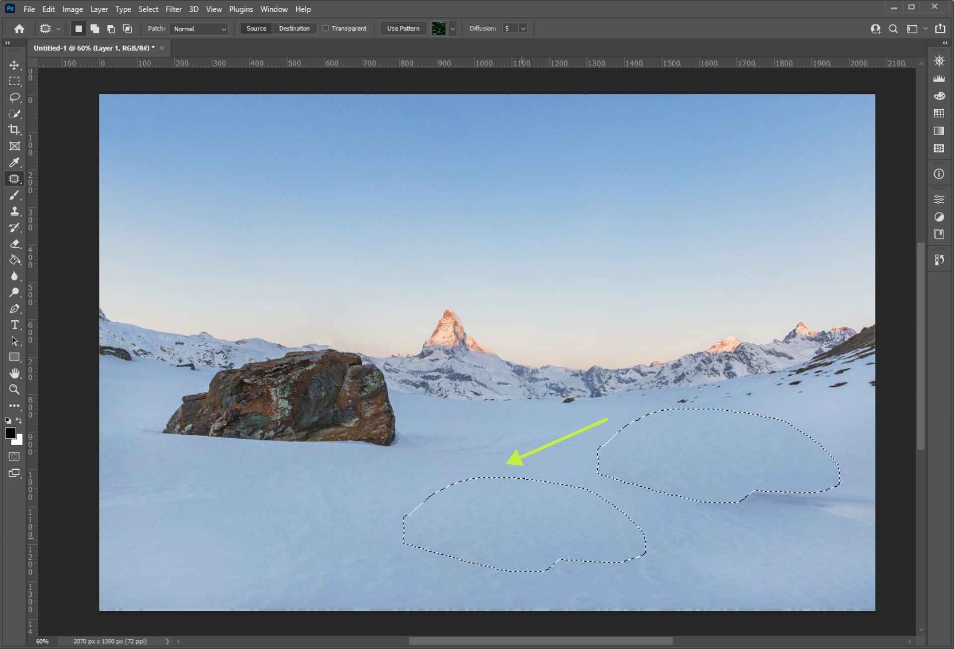Image resolution: width=954 pixels, height=649 pixels.
Task: Open the Histogram panel icon
Action: [939, 78]
